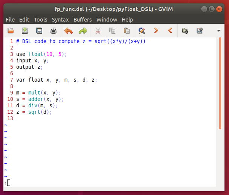The height and width of the screenshot is (195, 229).
Task: Save all files using floppy disk icon
Action: coord(39,31)
